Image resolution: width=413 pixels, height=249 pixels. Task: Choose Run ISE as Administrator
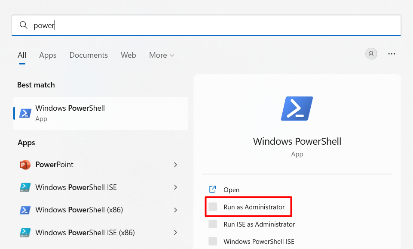pyautogui.click(x=259, y=224)
